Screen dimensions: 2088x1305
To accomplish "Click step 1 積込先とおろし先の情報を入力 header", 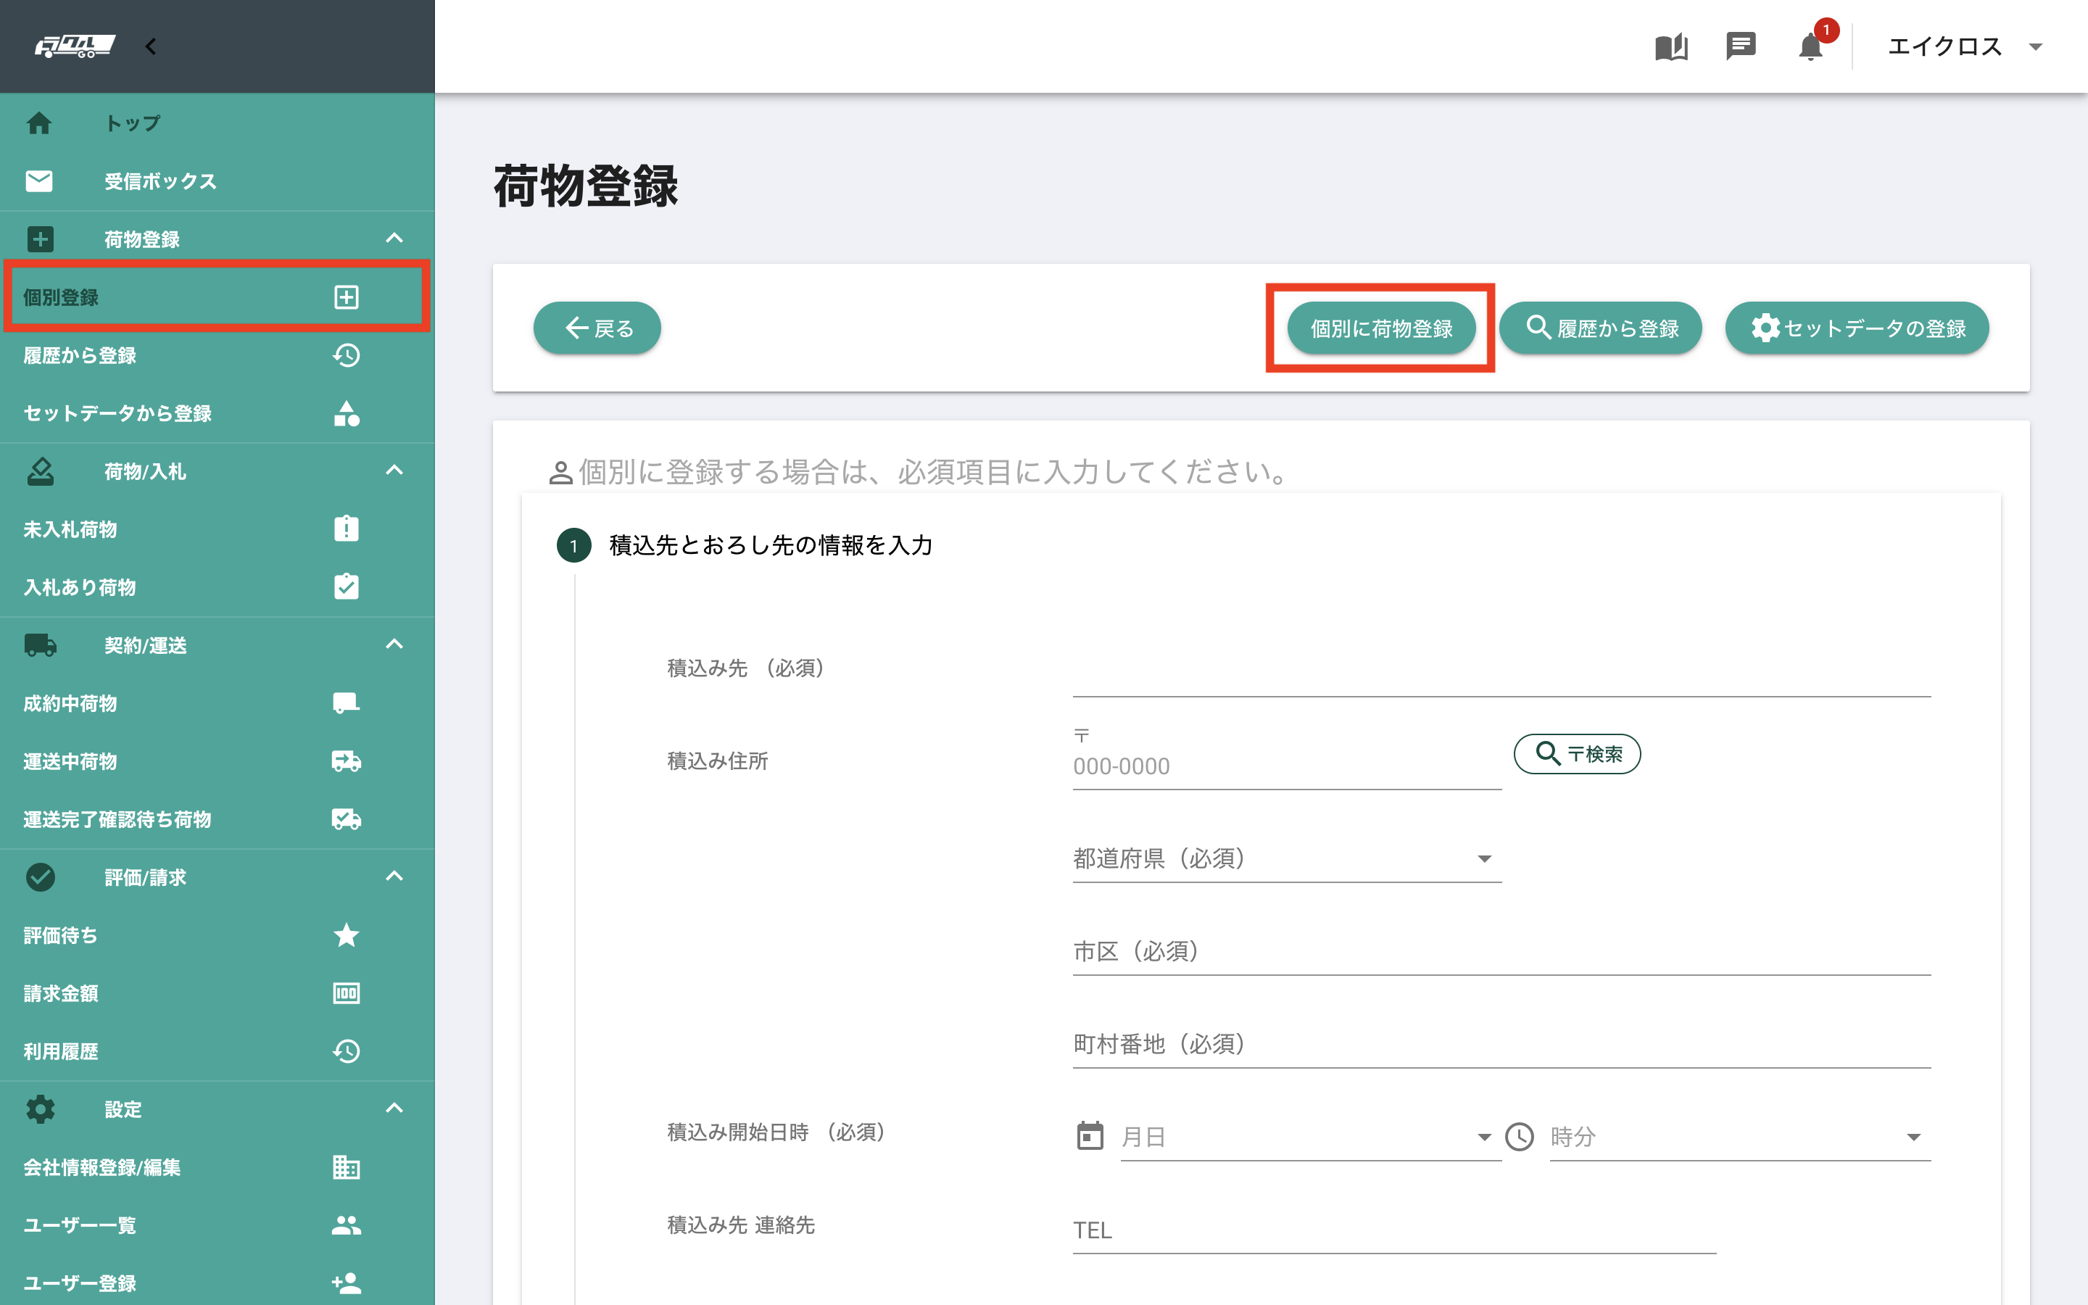I will pos(745,545).
